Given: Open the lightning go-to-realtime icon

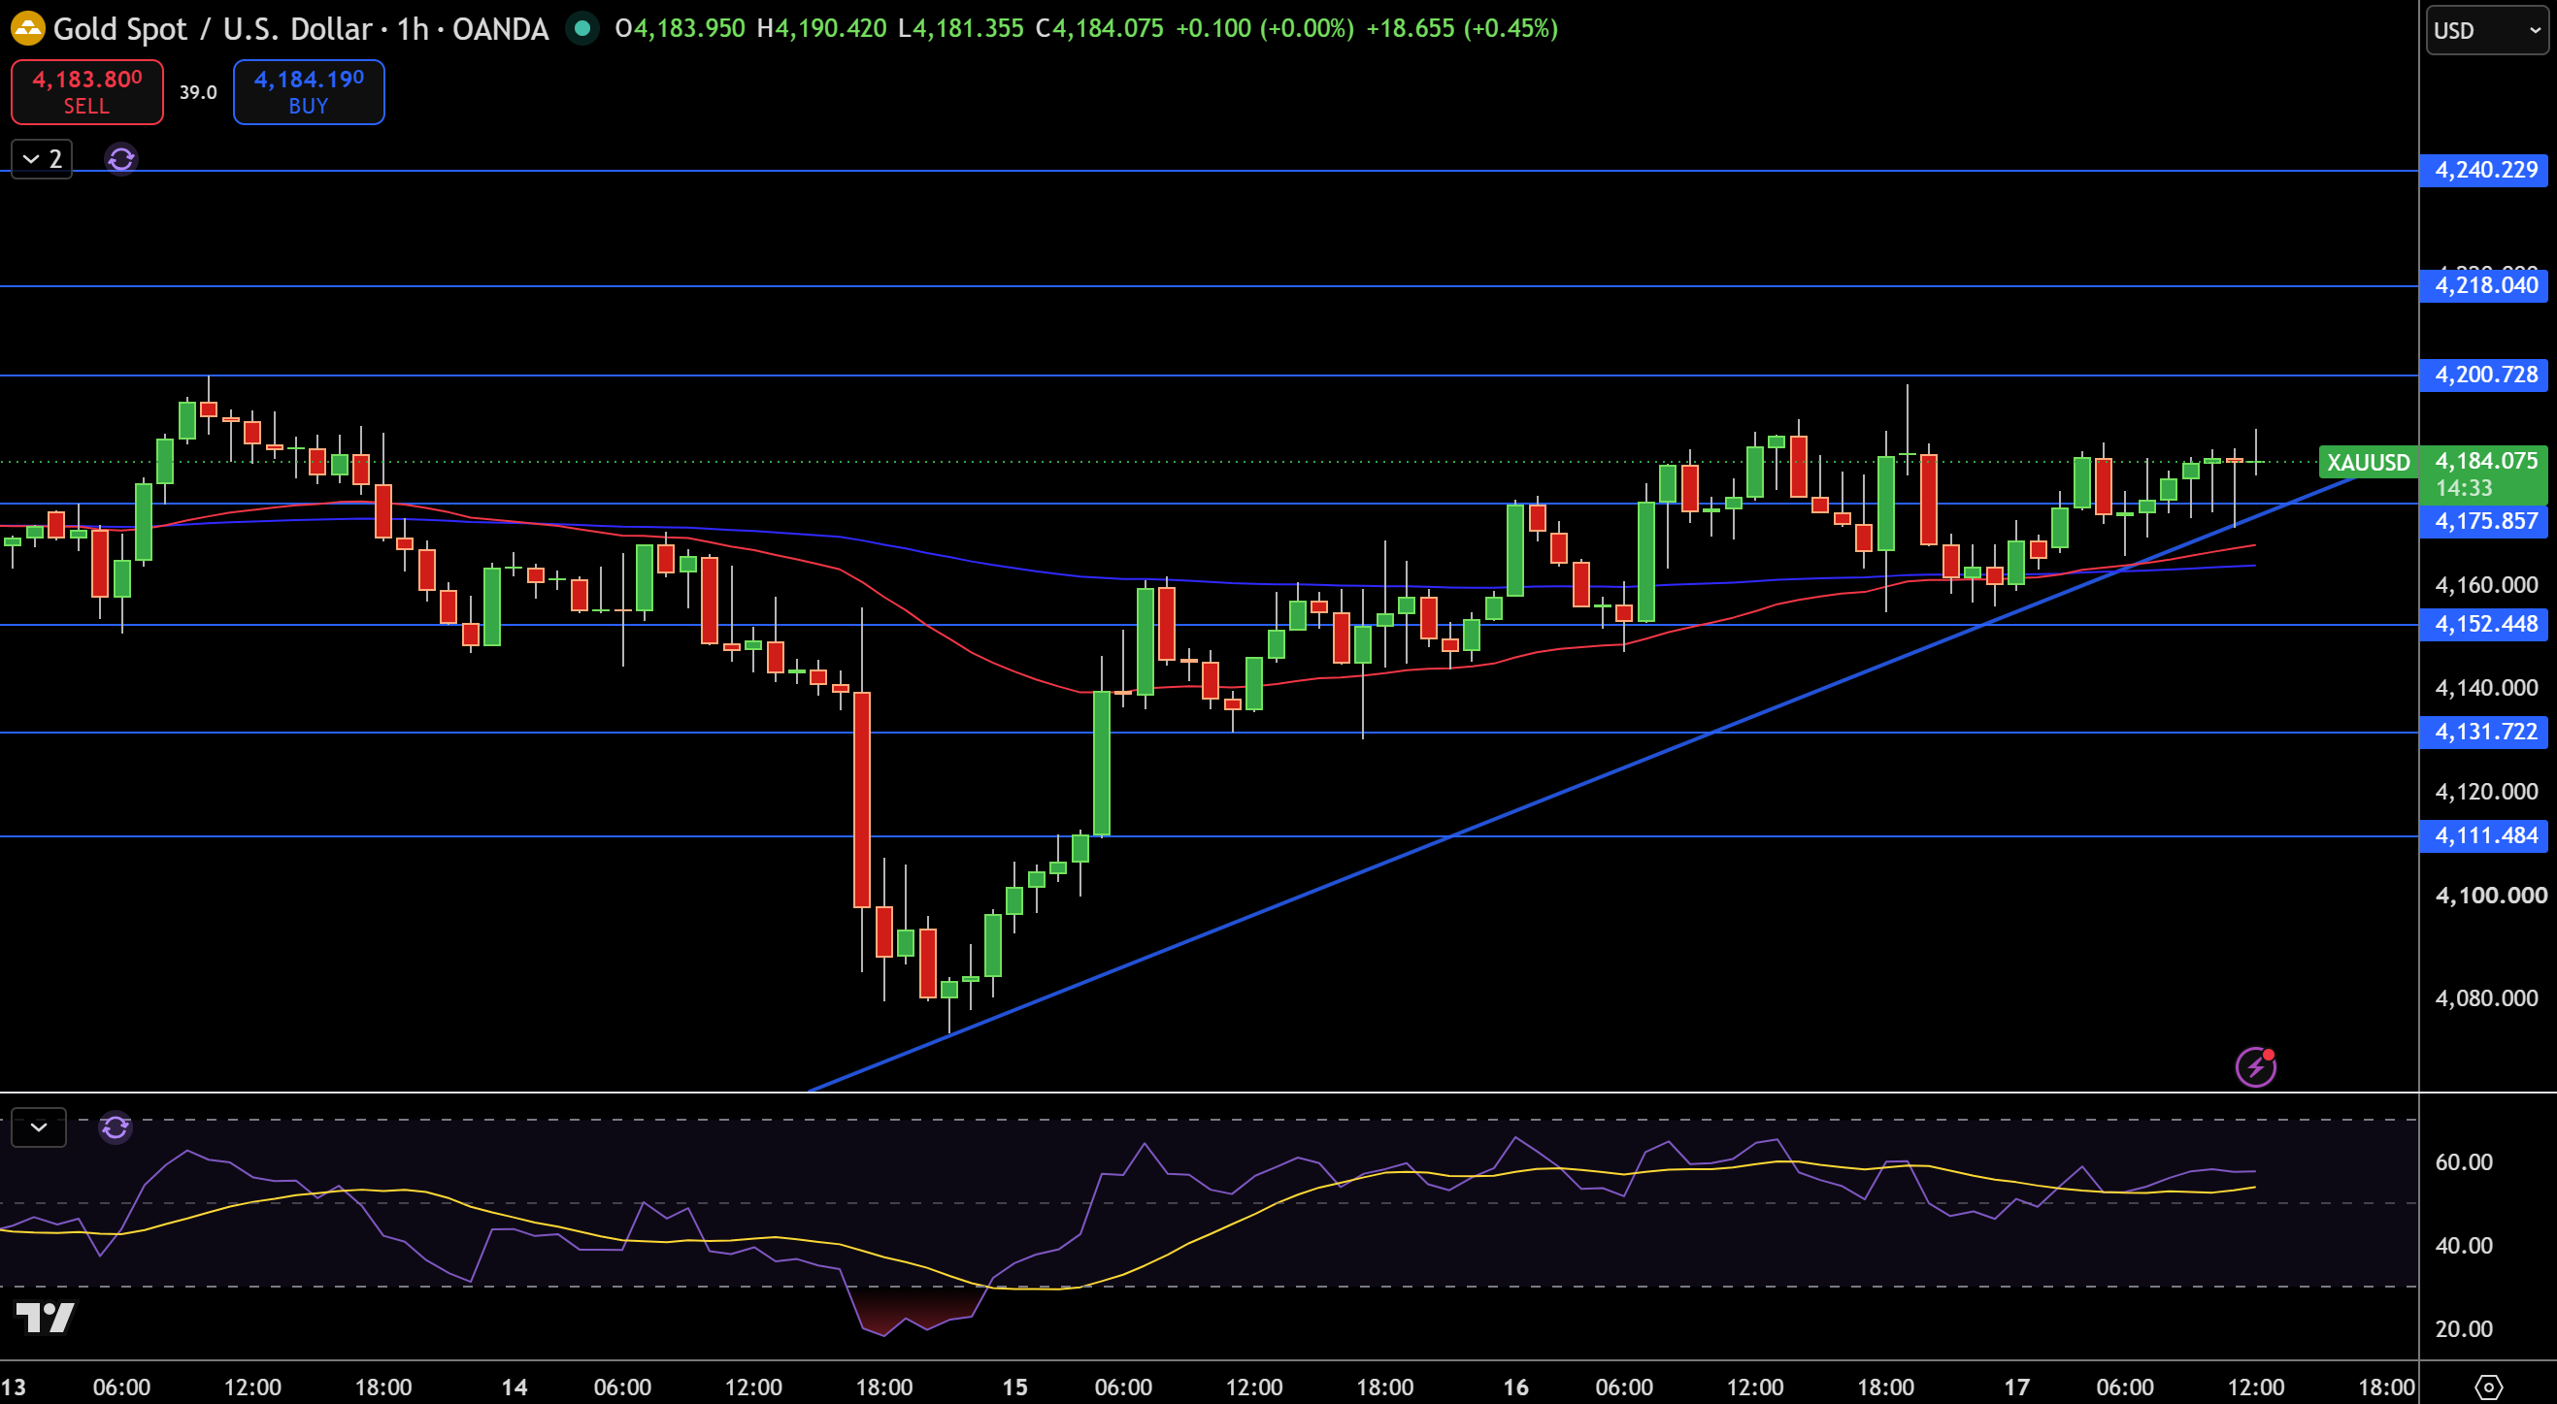Looking at the screenshot, I should click(2255, 1066).
